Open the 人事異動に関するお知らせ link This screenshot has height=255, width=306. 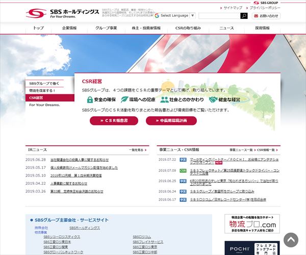tap(69, 184)
